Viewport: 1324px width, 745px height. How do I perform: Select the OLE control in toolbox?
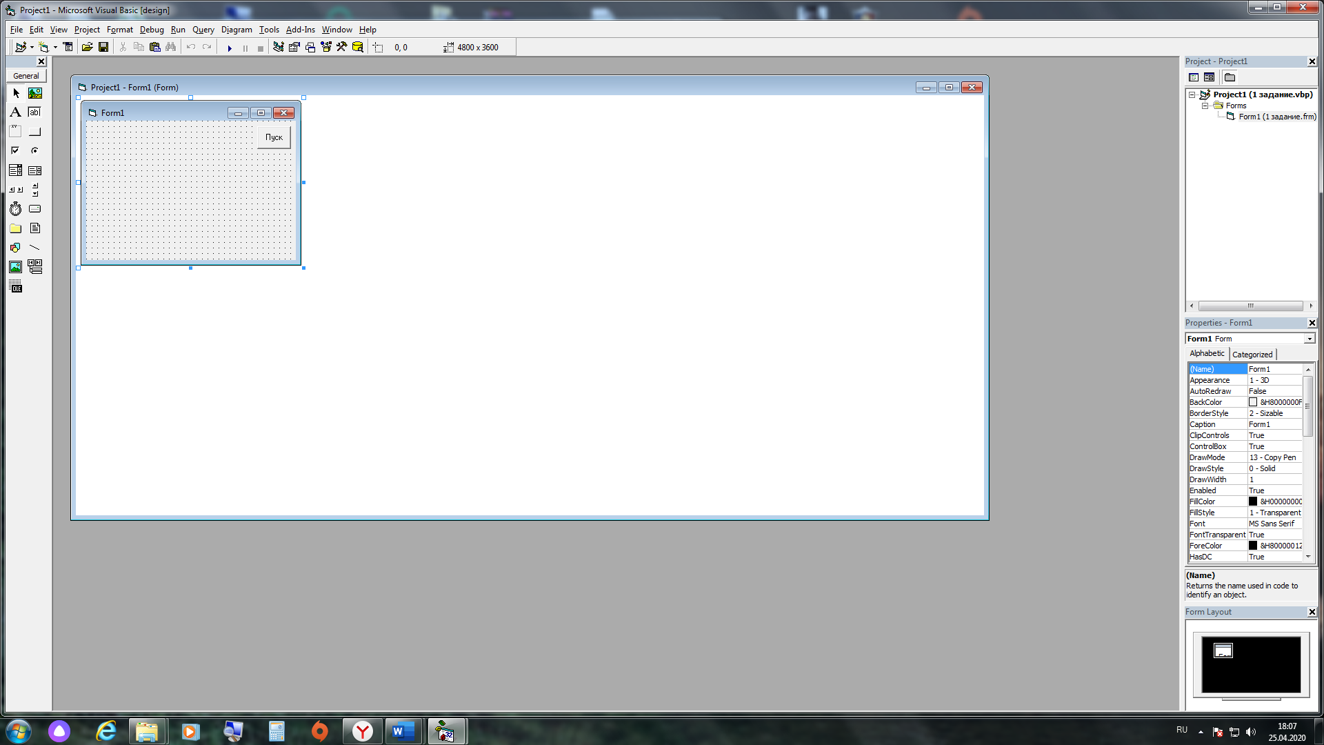[x=16, y=287]
